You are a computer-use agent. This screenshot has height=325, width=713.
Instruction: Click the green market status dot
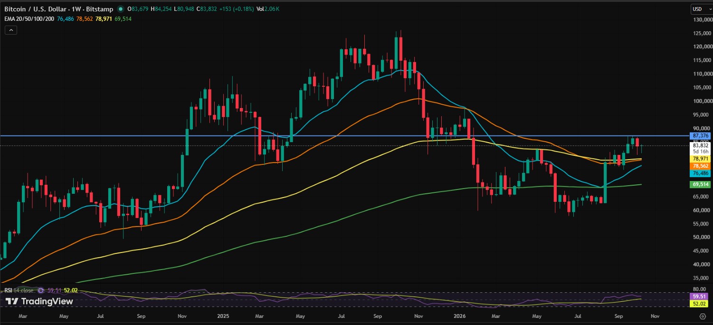point(120,9)
